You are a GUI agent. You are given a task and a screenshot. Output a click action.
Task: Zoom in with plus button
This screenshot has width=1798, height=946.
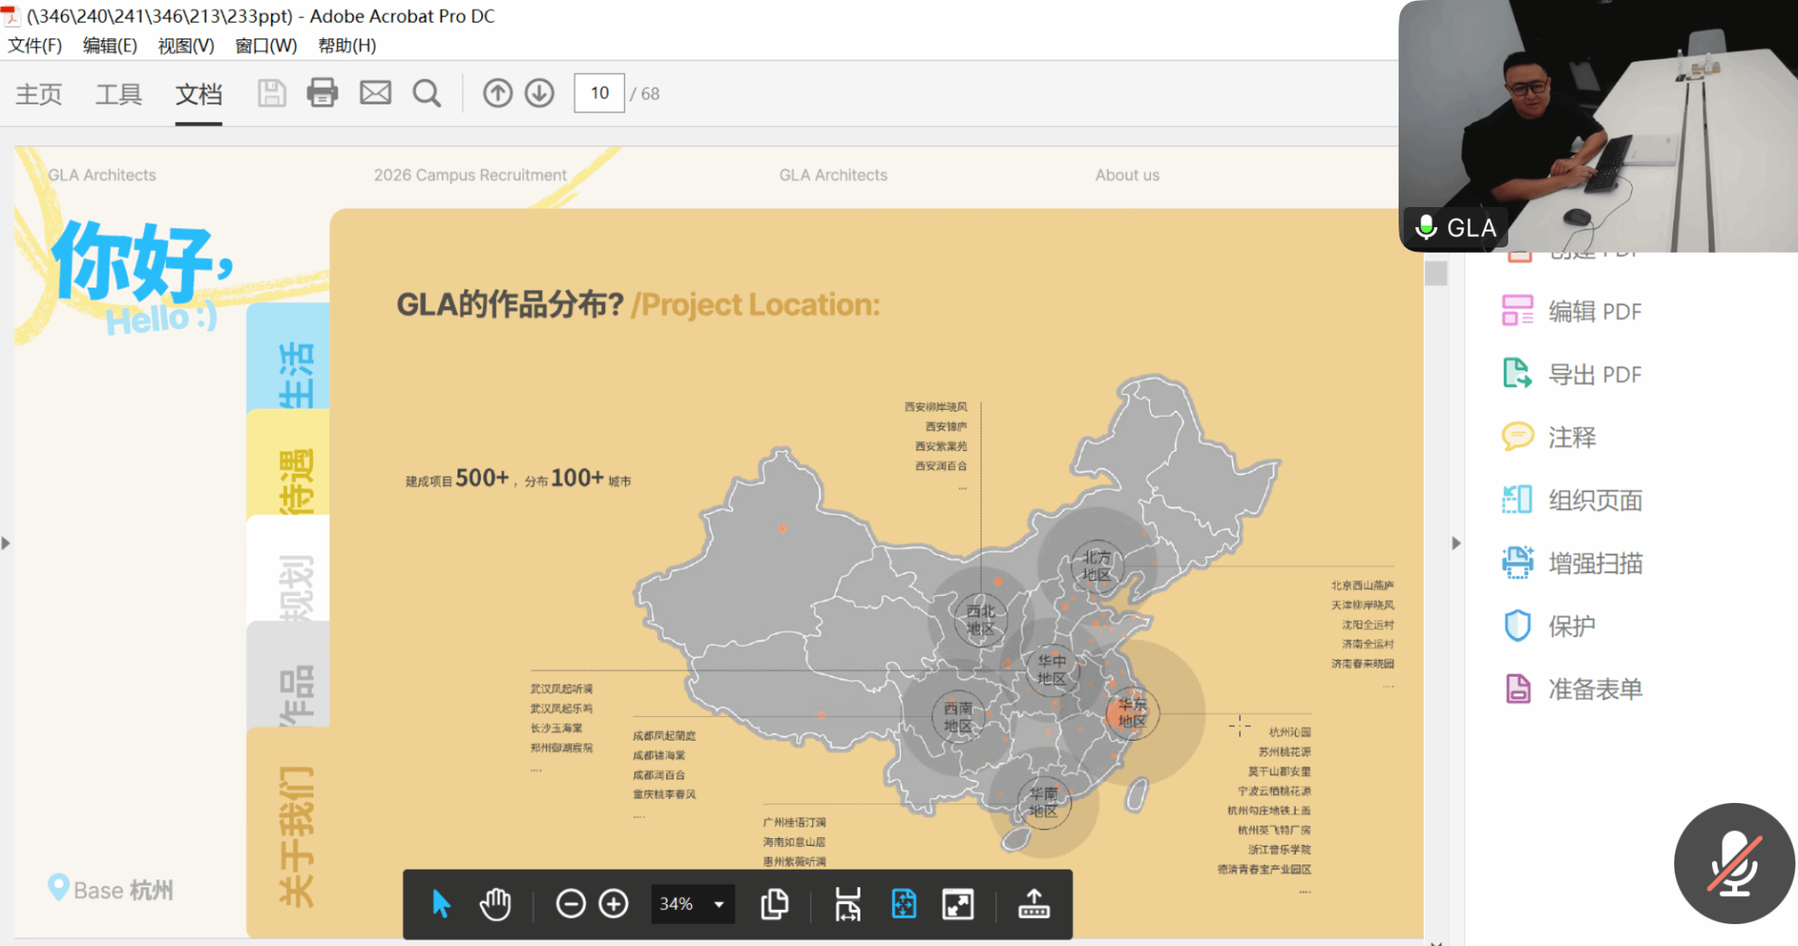[x=614, y=904]
